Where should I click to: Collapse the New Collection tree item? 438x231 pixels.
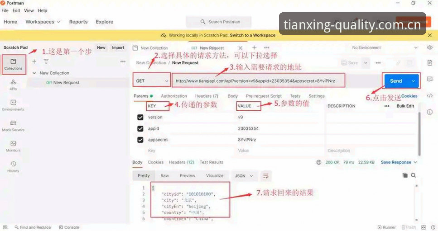pos(34,73)
